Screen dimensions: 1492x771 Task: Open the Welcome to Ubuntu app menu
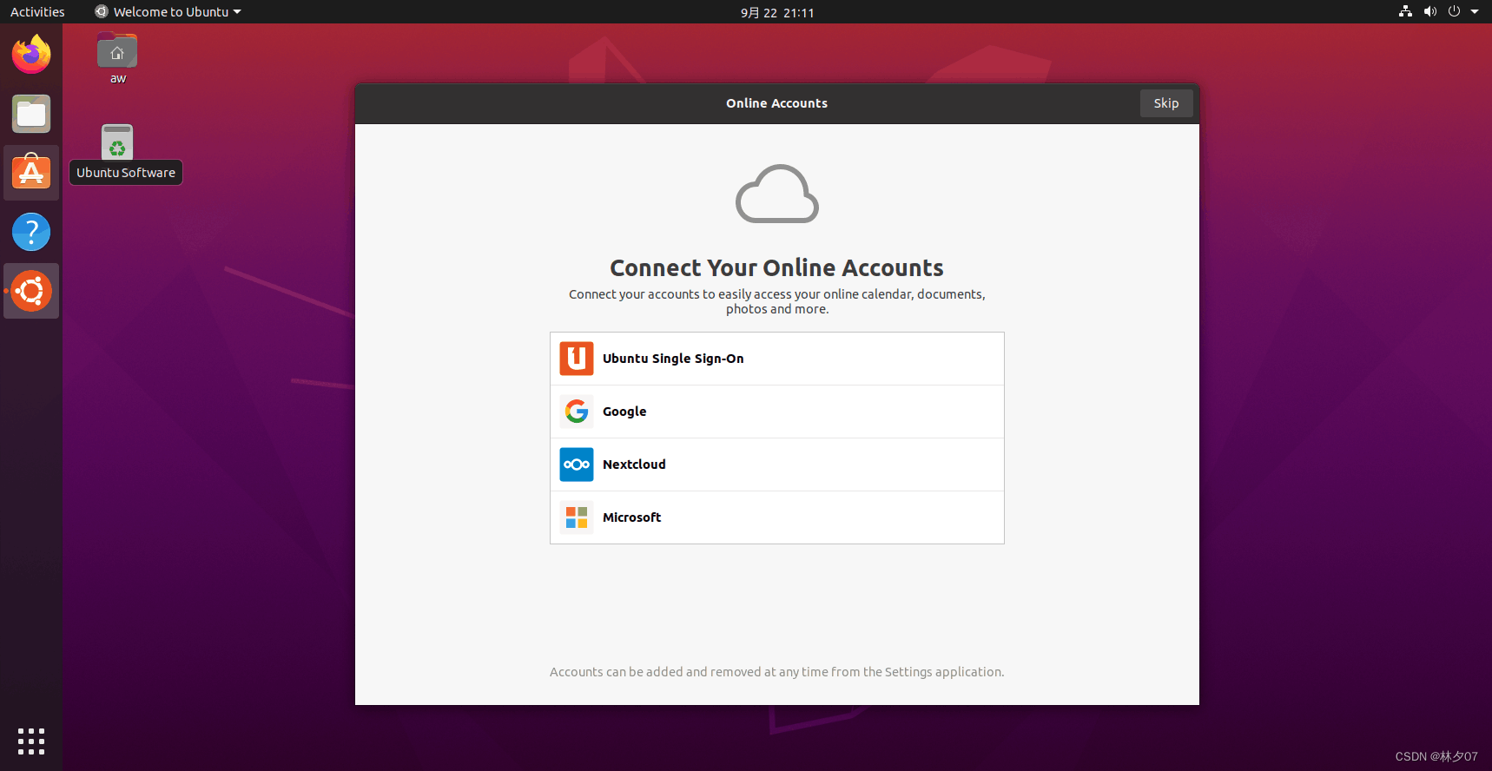pos(168,11)
